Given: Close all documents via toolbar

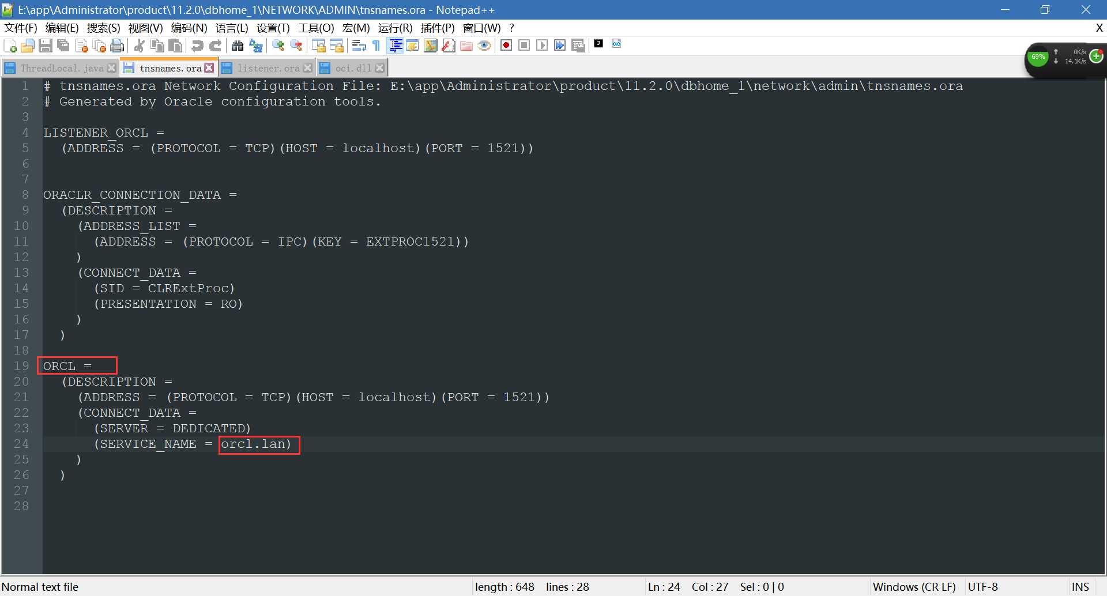Looking at the screenshot, I should [99, 46].
